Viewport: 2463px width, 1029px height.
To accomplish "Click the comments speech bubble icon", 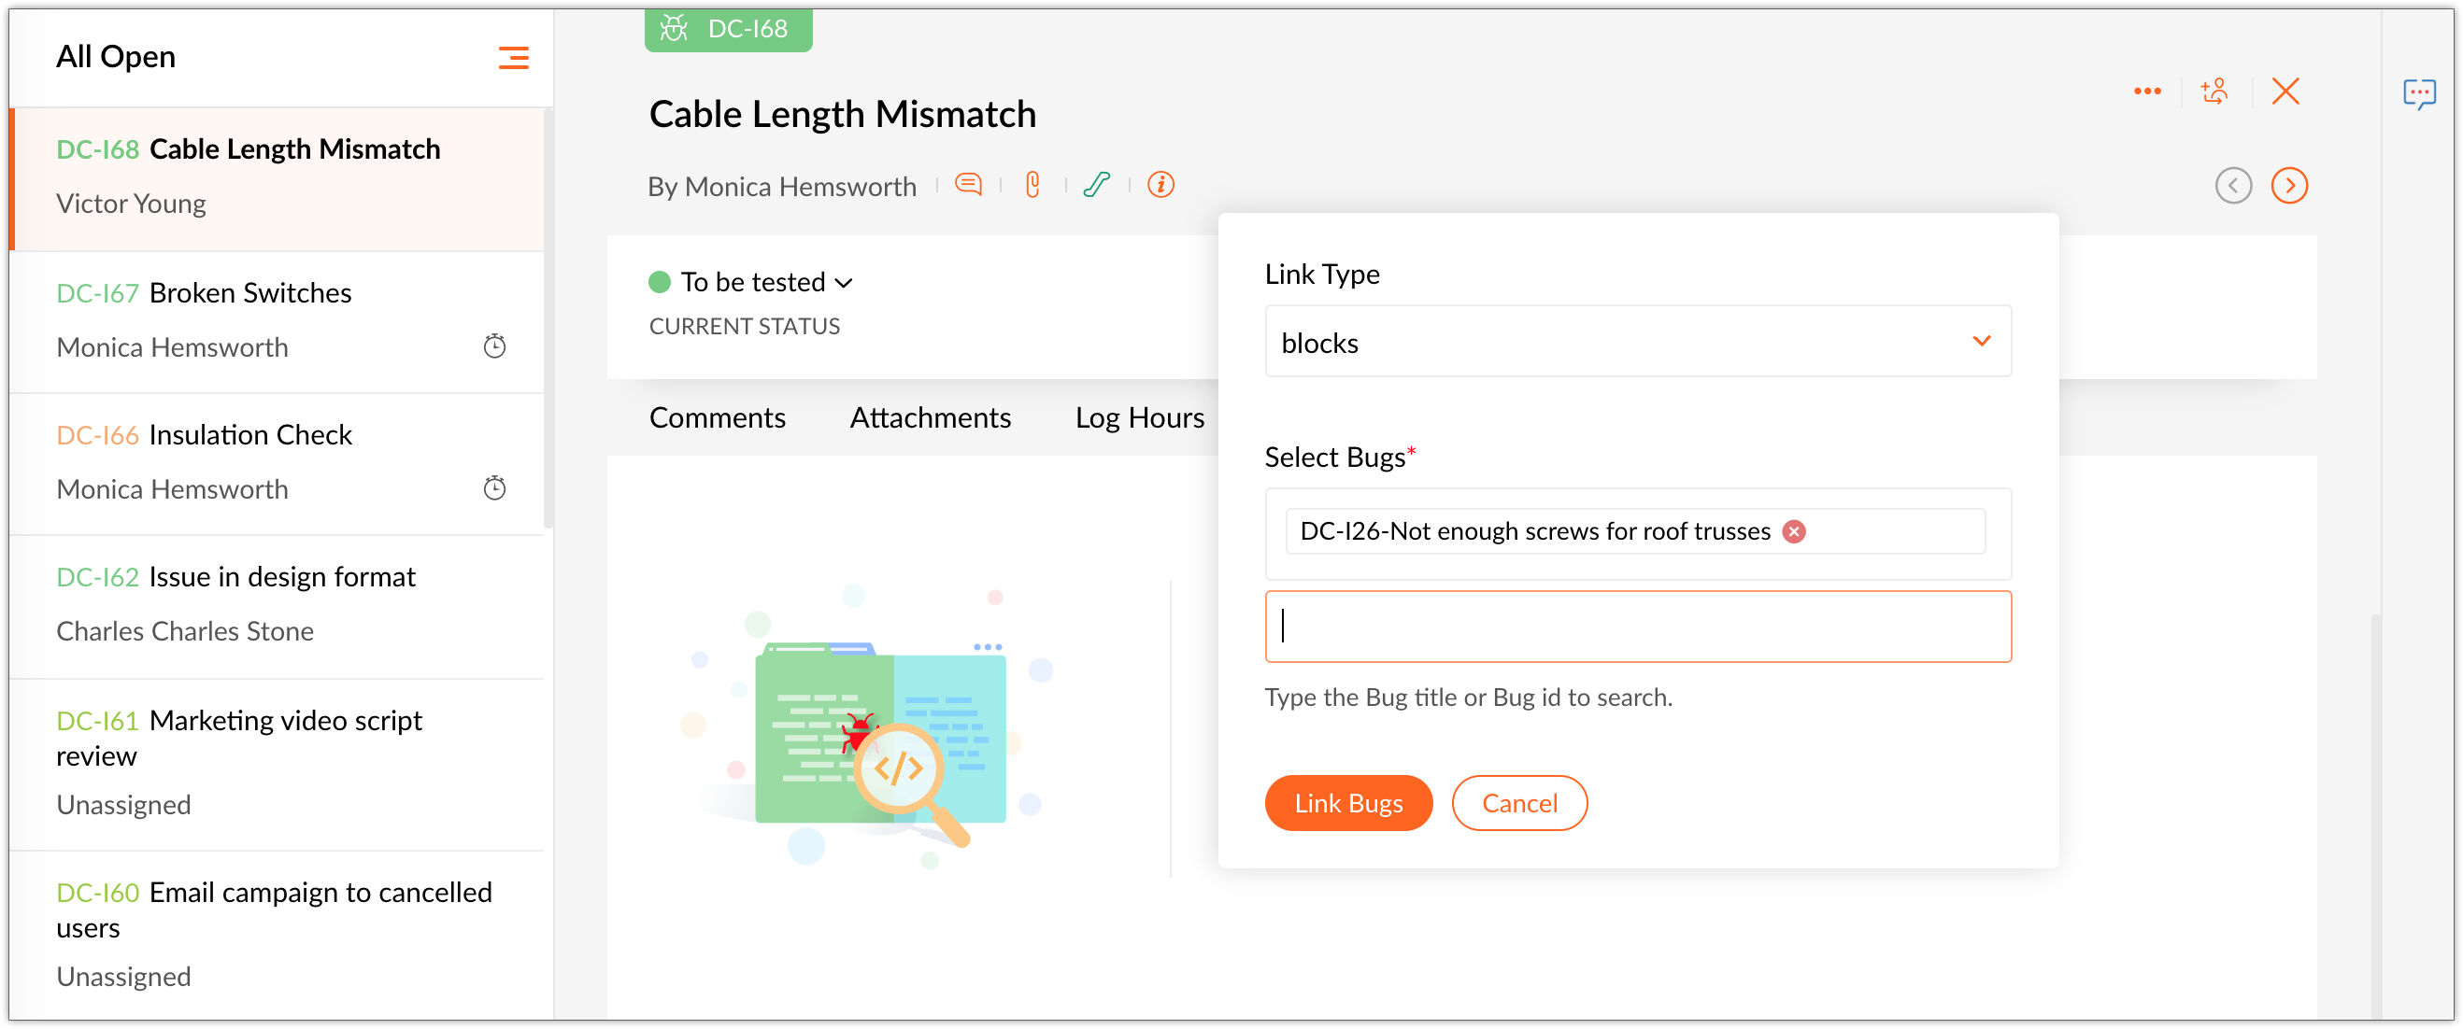I will 968,184.
